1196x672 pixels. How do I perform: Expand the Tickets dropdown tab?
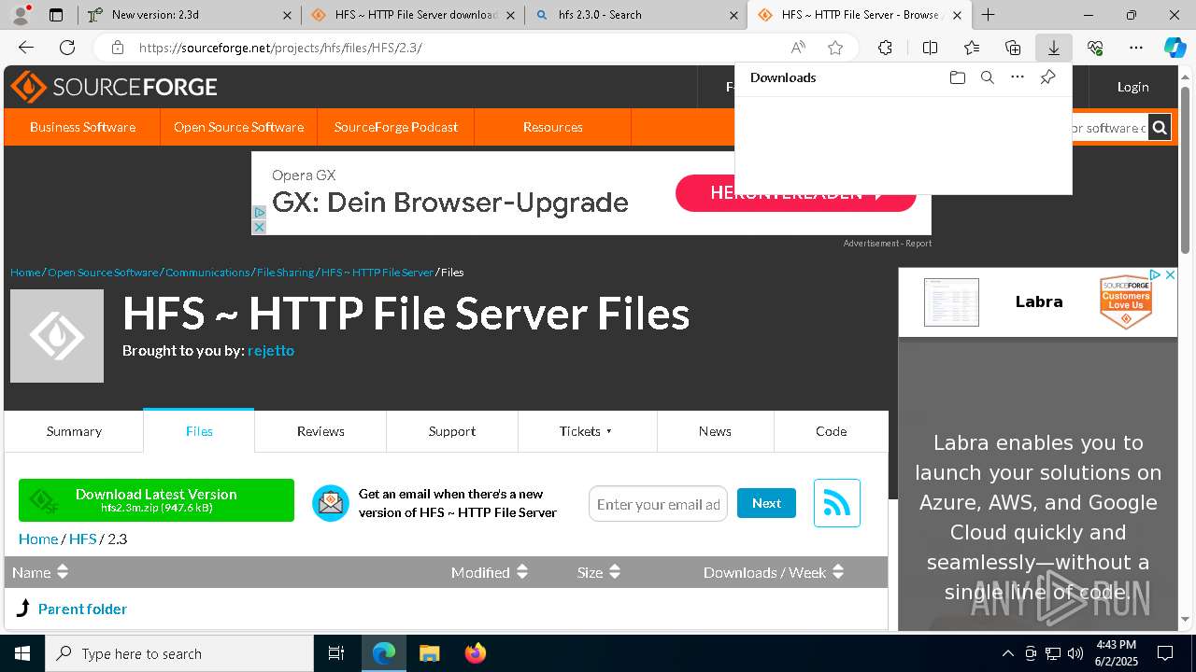[587, 431]
